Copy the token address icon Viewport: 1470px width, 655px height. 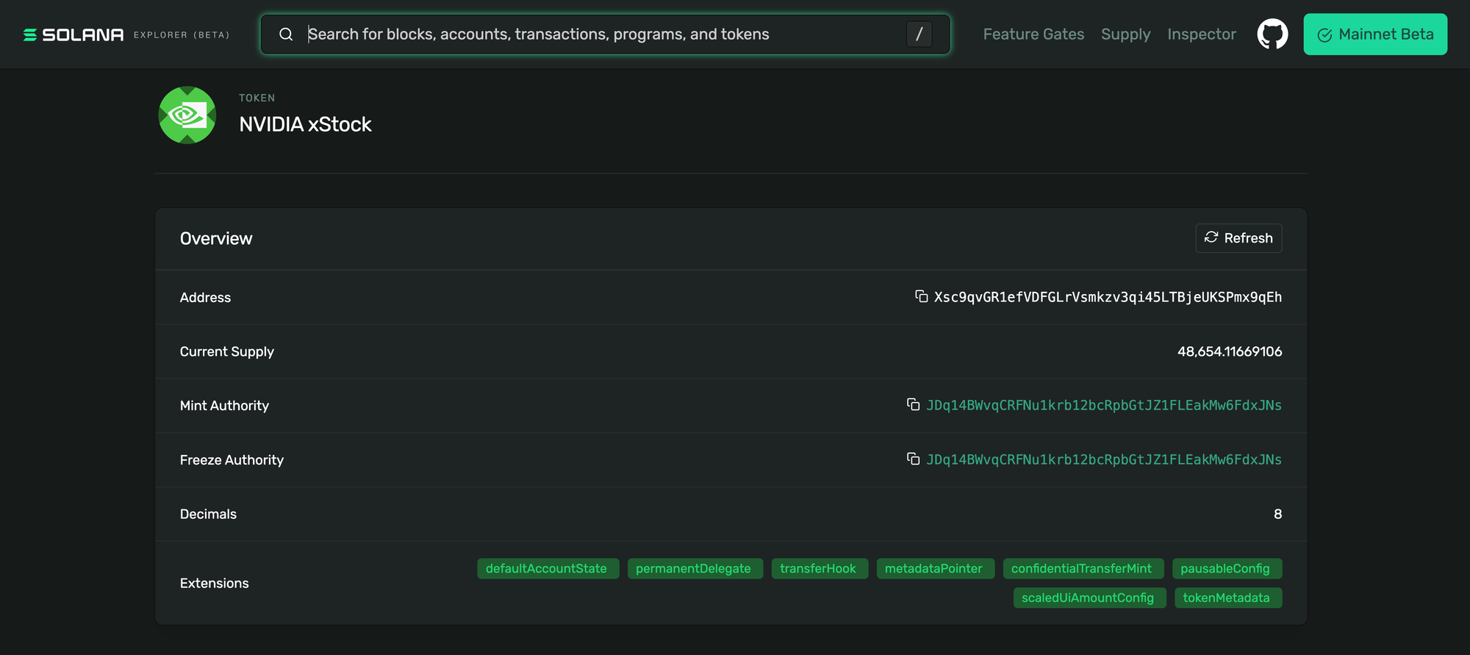(921, 296)
